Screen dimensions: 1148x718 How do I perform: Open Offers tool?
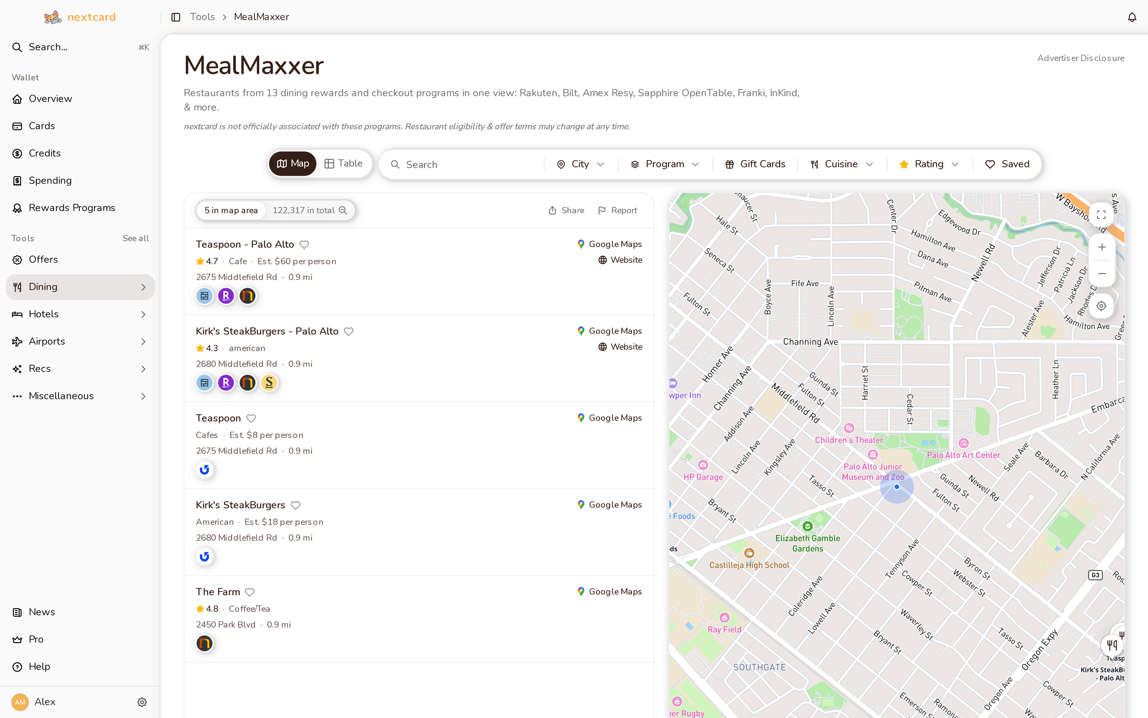coord(80,260)
